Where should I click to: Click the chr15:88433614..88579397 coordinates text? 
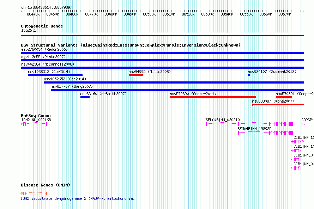point(47,7)
